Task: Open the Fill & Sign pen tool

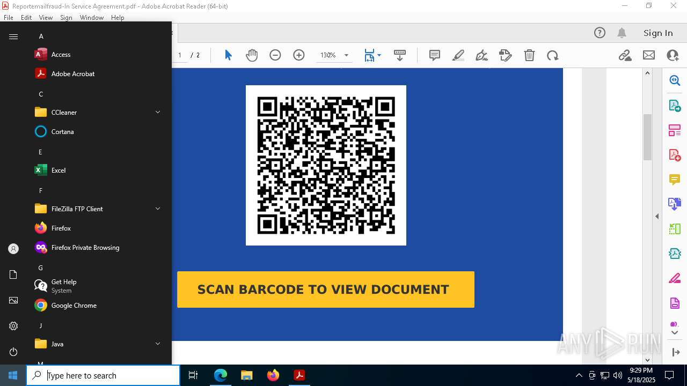Action: tap(482, 55)
